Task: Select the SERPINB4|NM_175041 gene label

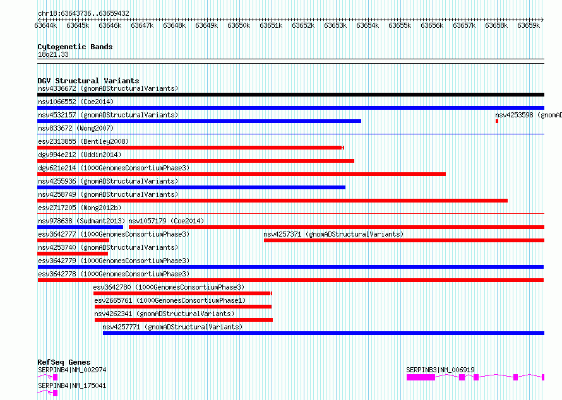Action: (72, 385)
